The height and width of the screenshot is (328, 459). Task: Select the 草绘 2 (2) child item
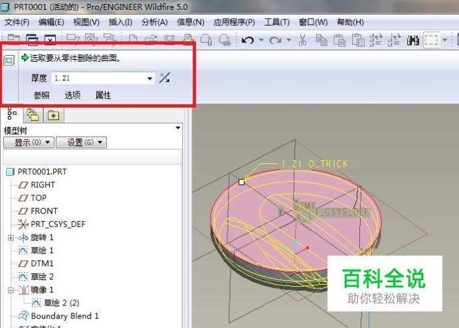tap(62, 303)
